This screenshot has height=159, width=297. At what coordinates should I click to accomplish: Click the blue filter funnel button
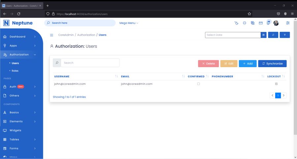[285, 35]
